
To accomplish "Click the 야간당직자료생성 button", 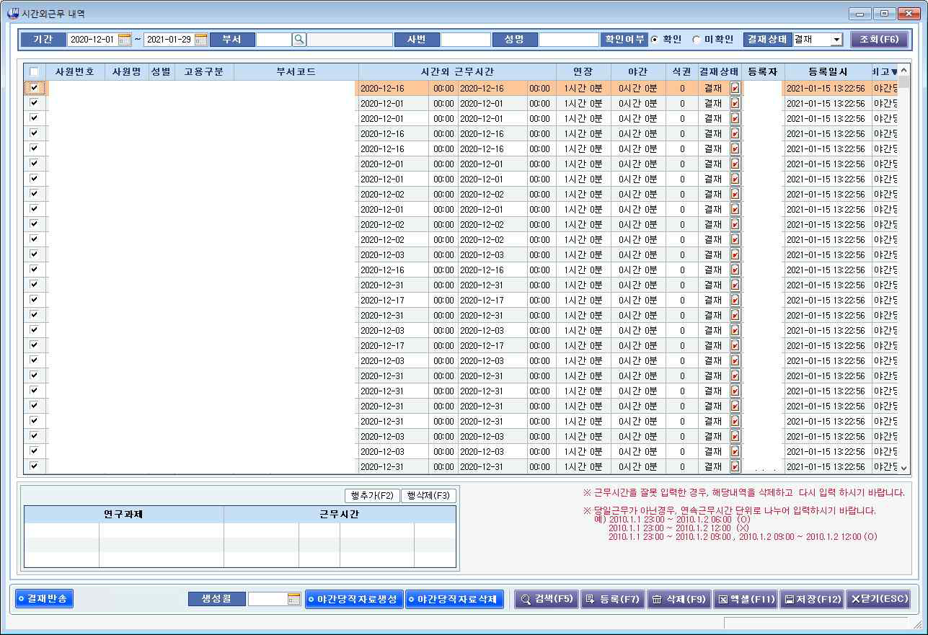I will click(353, 599).
